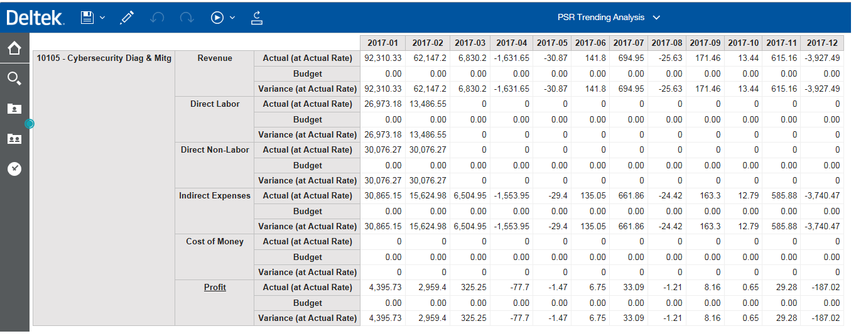The height and width of the screenshot is (336, 856).
Task: Open the Recent items clock icon
Action: click(14, 168)
